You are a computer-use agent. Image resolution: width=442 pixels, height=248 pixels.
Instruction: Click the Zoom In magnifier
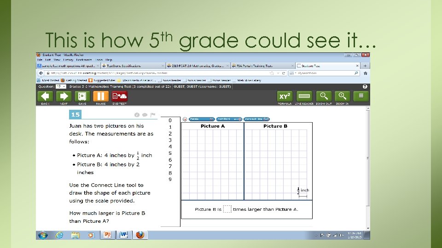[x=342, y=96]
